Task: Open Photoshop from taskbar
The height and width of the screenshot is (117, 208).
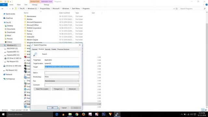Action: pos(103,114)
